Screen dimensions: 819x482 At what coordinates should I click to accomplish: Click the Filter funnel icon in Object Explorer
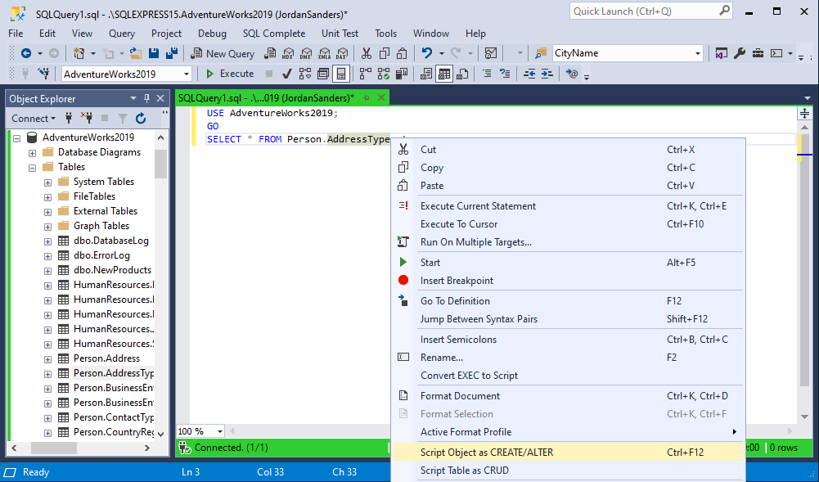coord(122,119)
